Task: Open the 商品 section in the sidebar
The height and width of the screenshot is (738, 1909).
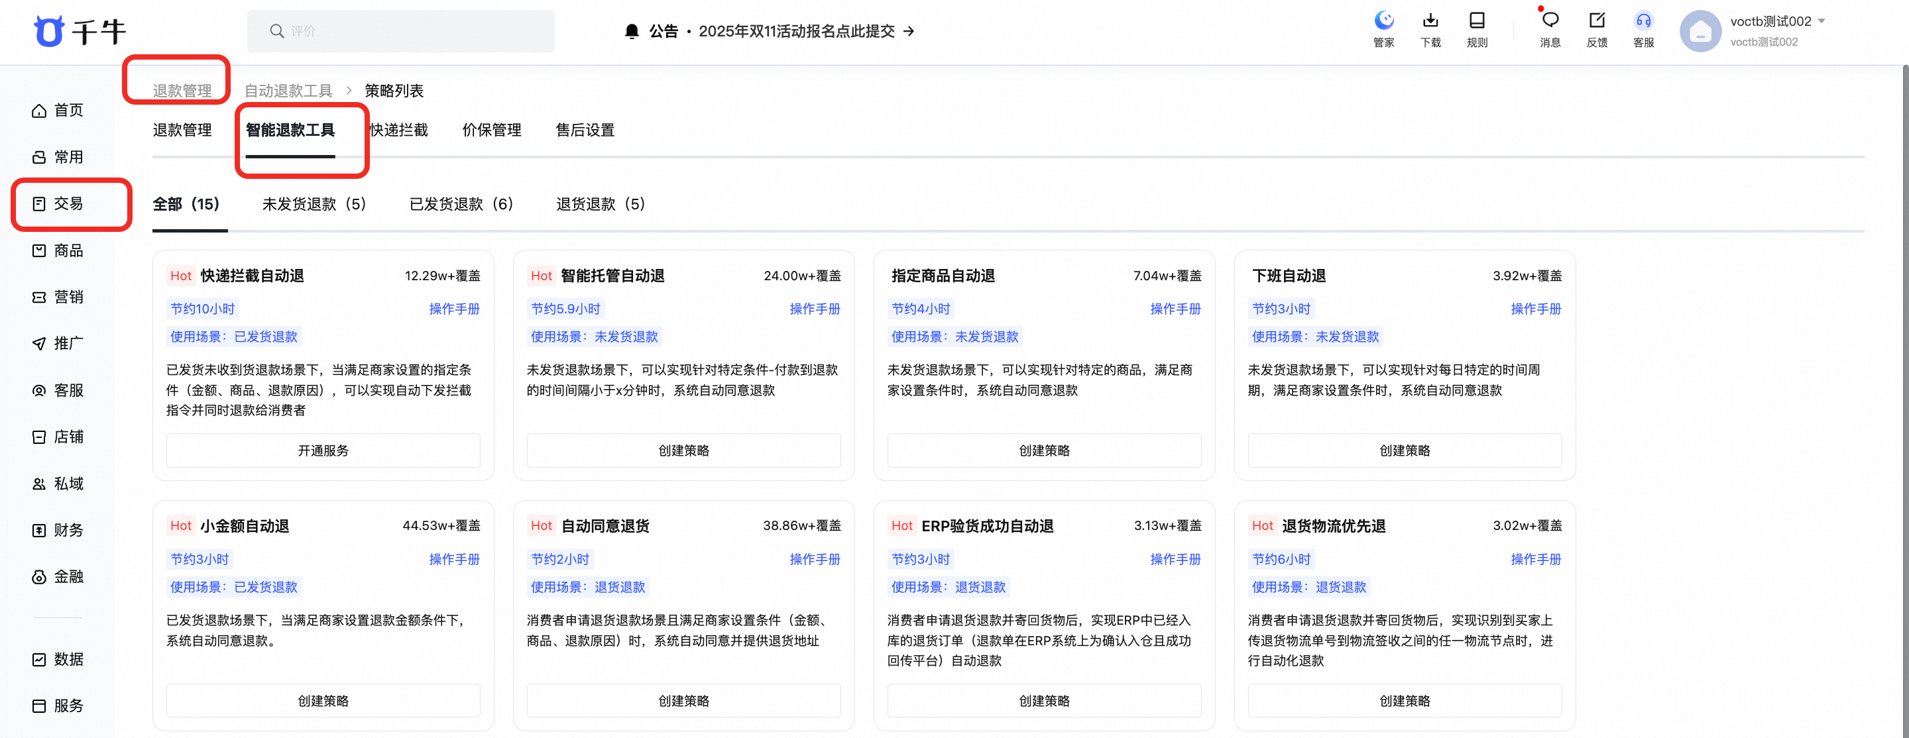Action: [67, 250]
